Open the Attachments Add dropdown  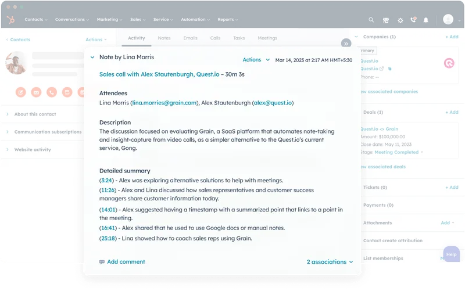point(448,223)
